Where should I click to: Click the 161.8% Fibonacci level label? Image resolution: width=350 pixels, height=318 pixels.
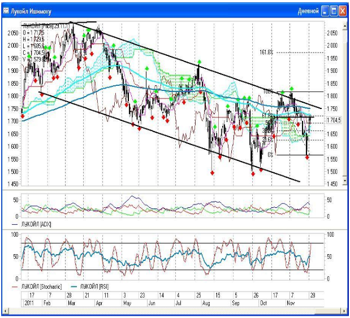266,53
